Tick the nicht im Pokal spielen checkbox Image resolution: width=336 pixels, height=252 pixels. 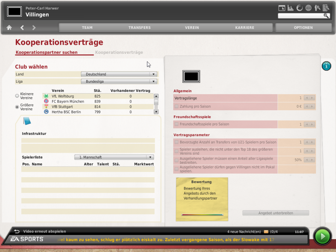coord(177,169)
